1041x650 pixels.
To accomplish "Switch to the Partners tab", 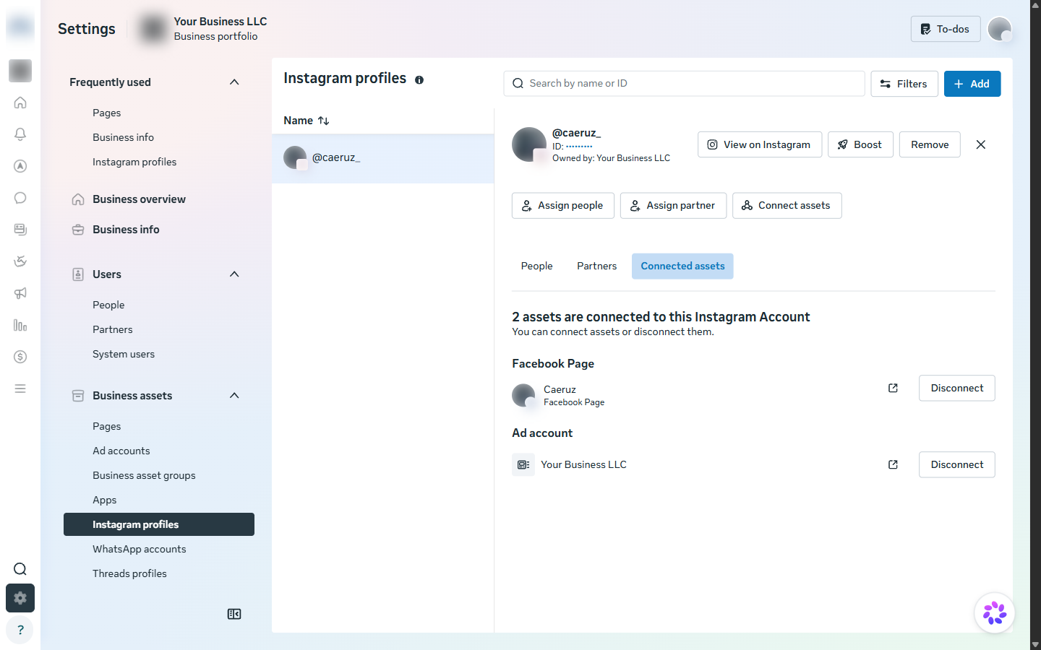I will [x=597, y=266].
